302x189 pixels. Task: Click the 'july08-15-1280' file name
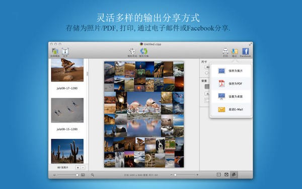coord(67,129)
